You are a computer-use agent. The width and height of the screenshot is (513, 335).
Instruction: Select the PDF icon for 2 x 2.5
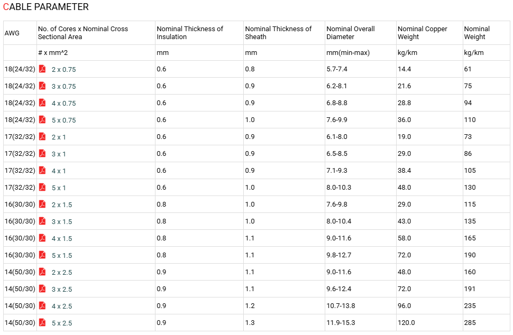pos(42,272)
